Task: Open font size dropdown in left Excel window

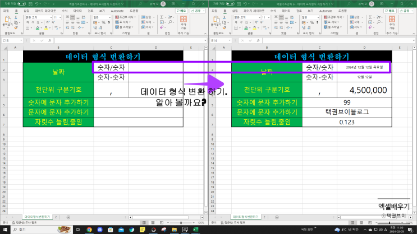Action: tap(60, 17)
